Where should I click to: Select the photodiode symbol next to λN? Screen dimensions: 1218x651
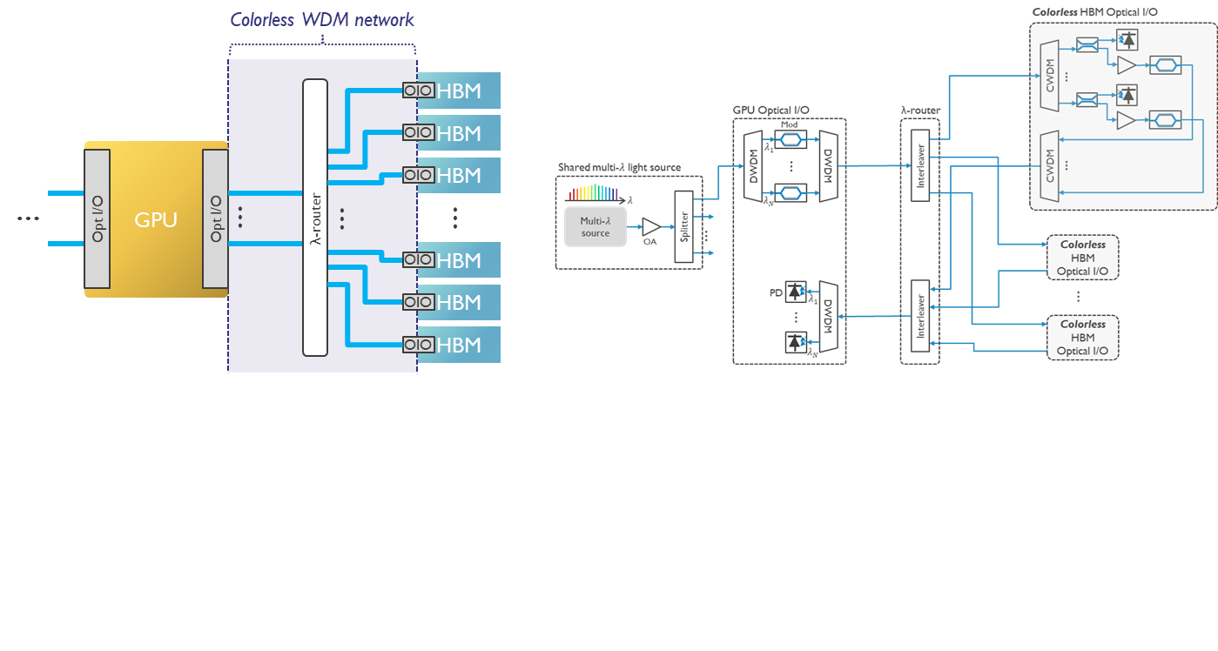794,342
